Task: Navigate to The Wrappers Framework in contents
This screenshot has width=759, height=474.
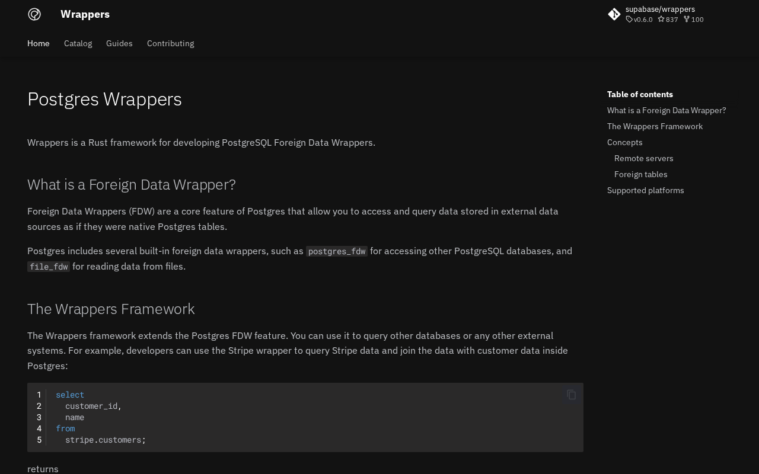Action: click(655, 126)
